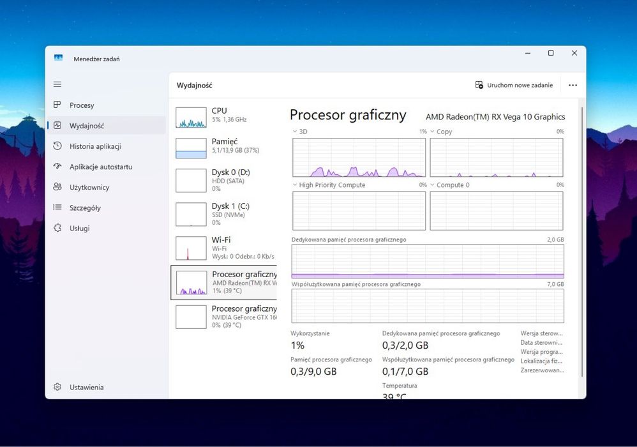This screenshot has height=447, width=637.
Task: Open the High Priority Compute dropdown
Action: tap(294, 185)
